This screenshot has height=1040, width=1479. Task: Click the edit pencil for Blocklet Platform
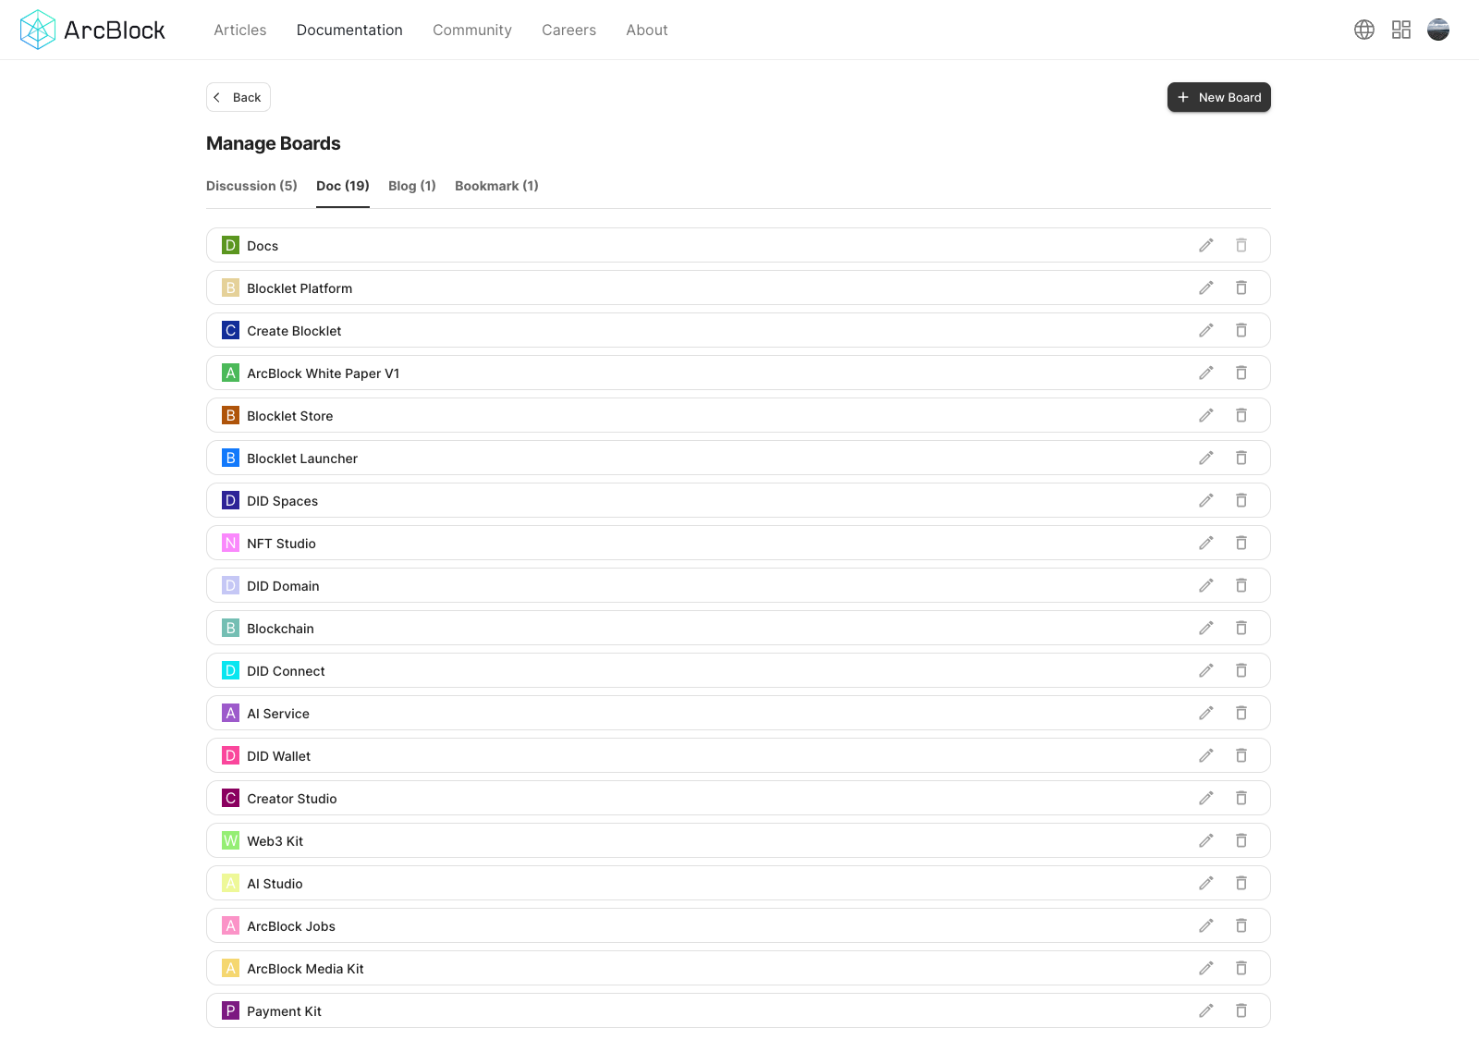pos(1205,288)
